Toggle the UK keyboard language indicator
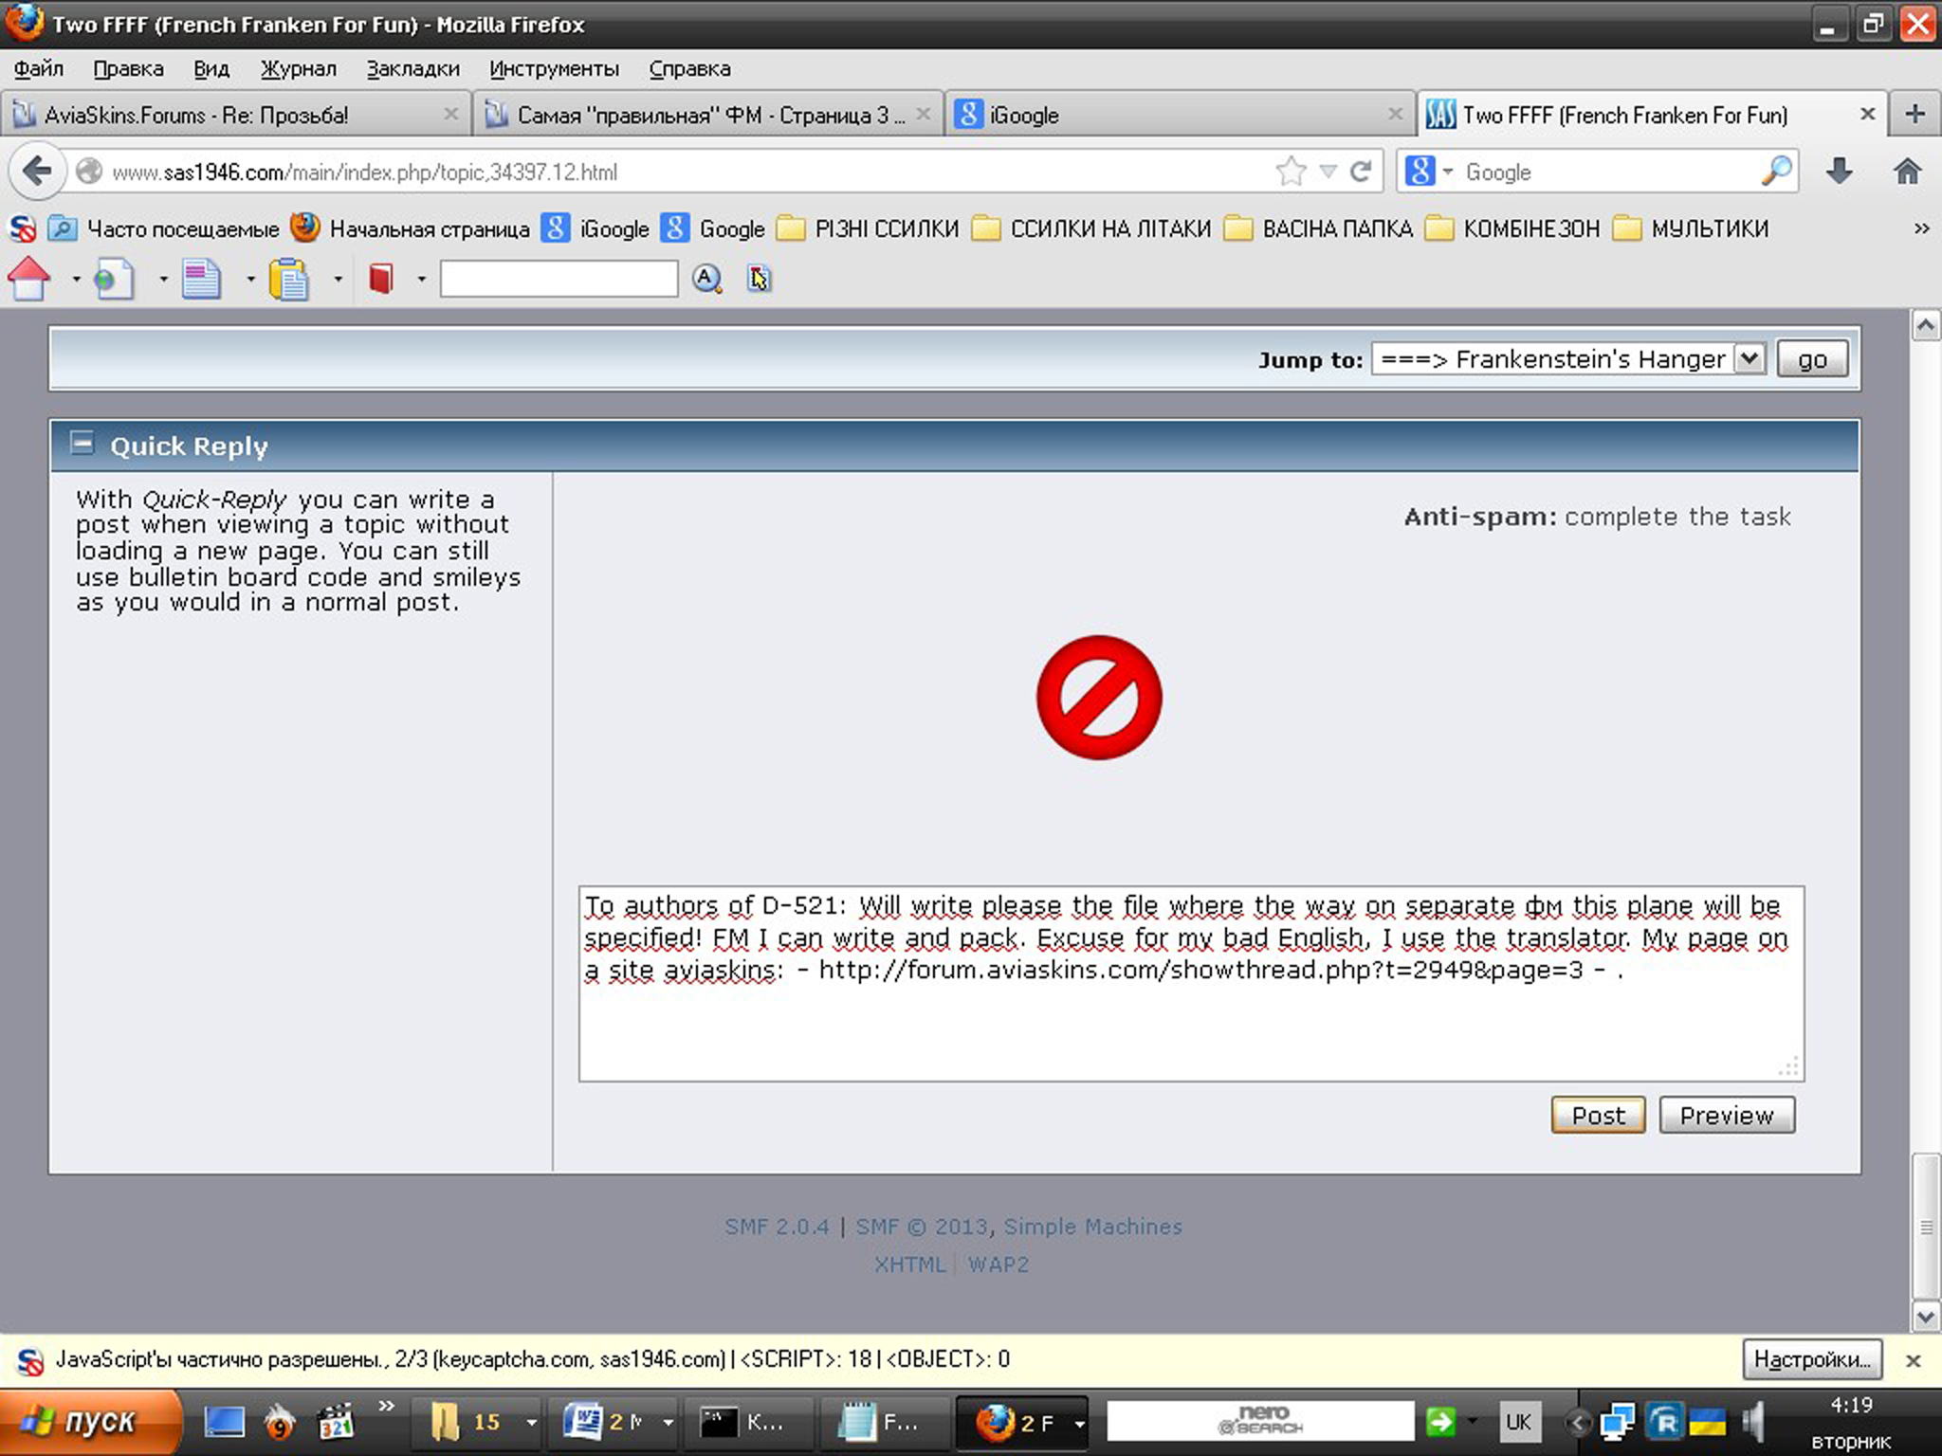Viewport: 1942px width, 1456px height. (1517, 1422)
